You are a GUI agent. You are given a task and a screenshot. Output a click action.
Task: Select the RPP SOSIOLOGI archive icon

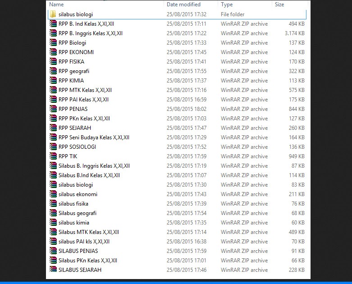click(53, 147)
